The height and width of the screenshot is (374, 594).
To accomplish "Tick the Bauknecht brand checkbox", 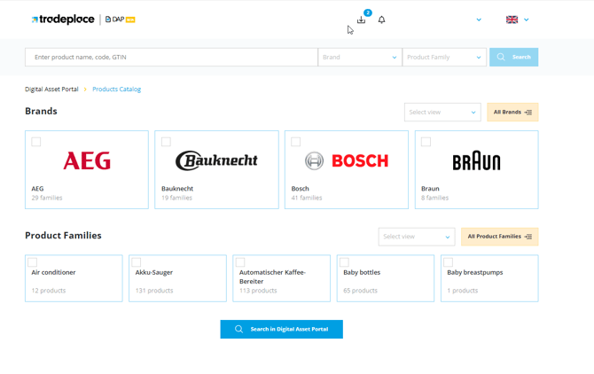I will click(x=166, y=142).
